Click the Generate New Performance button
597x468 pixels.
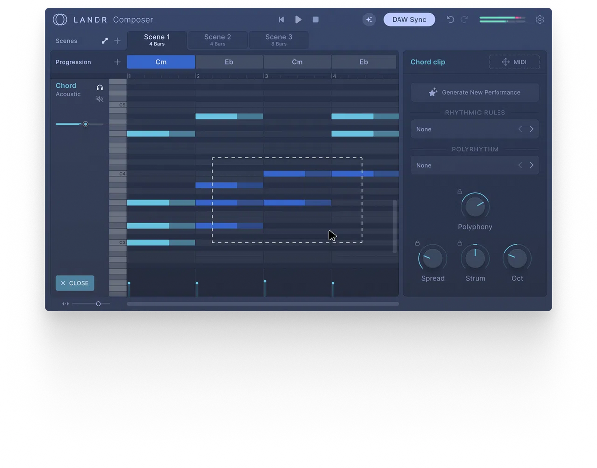pyautogui.click(x=475, y=92)
